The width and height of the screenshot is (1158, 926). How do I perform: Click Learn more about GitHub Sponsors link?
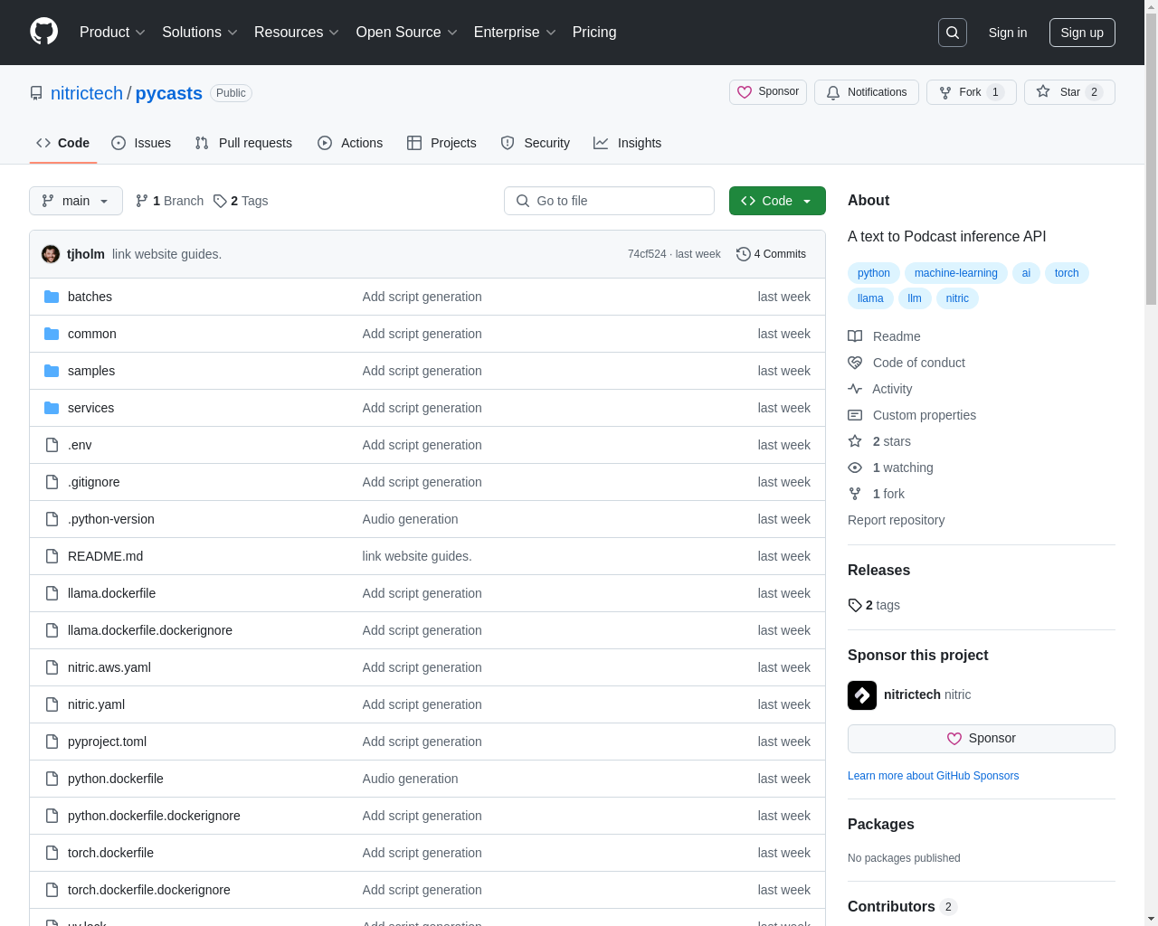933,776
